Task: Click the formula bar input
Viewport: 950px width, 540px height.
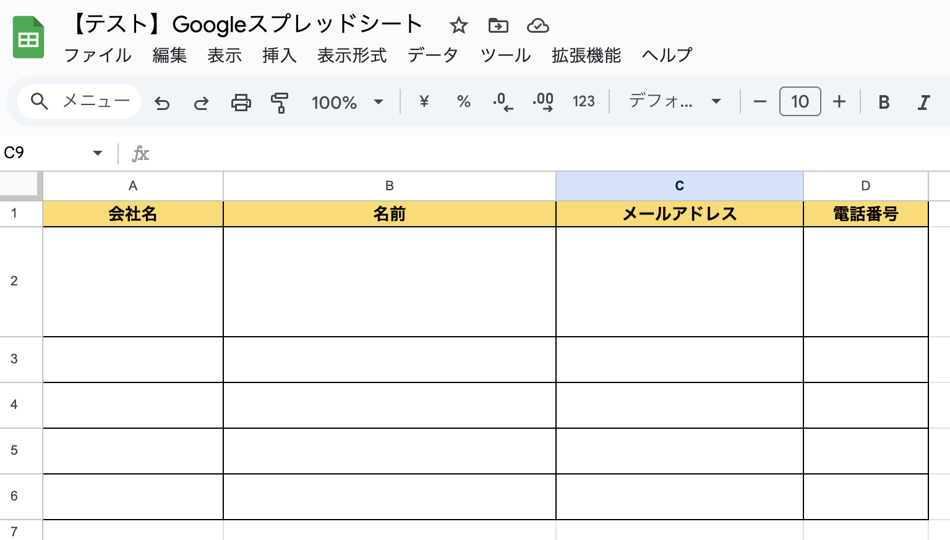Action: [550, 153]
